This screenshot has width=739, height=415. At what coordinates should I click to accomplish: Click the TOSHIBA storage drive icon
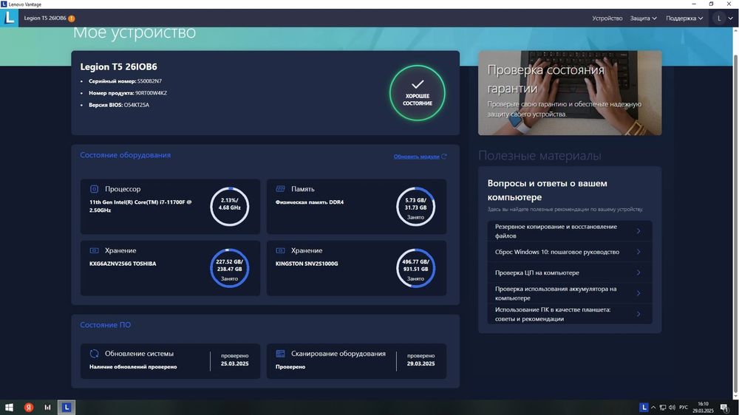pyautogui.click(x=94, y=250)
